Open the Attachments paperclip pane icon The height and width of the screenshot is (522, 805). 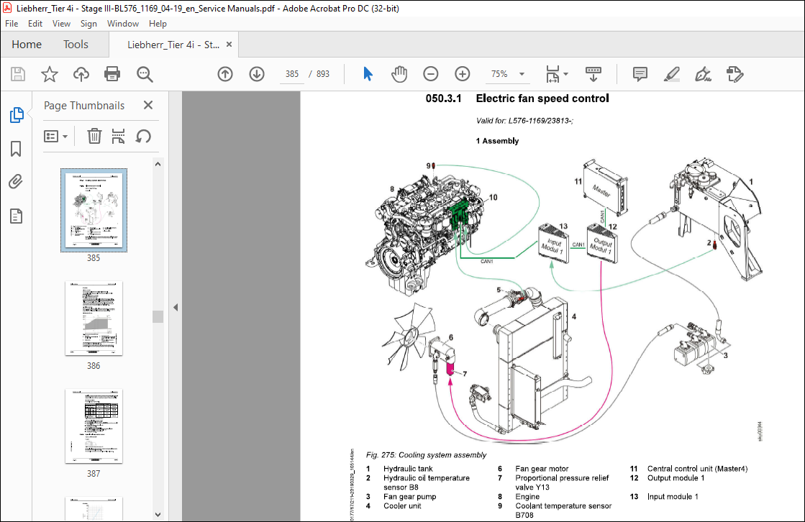point(16,182)
